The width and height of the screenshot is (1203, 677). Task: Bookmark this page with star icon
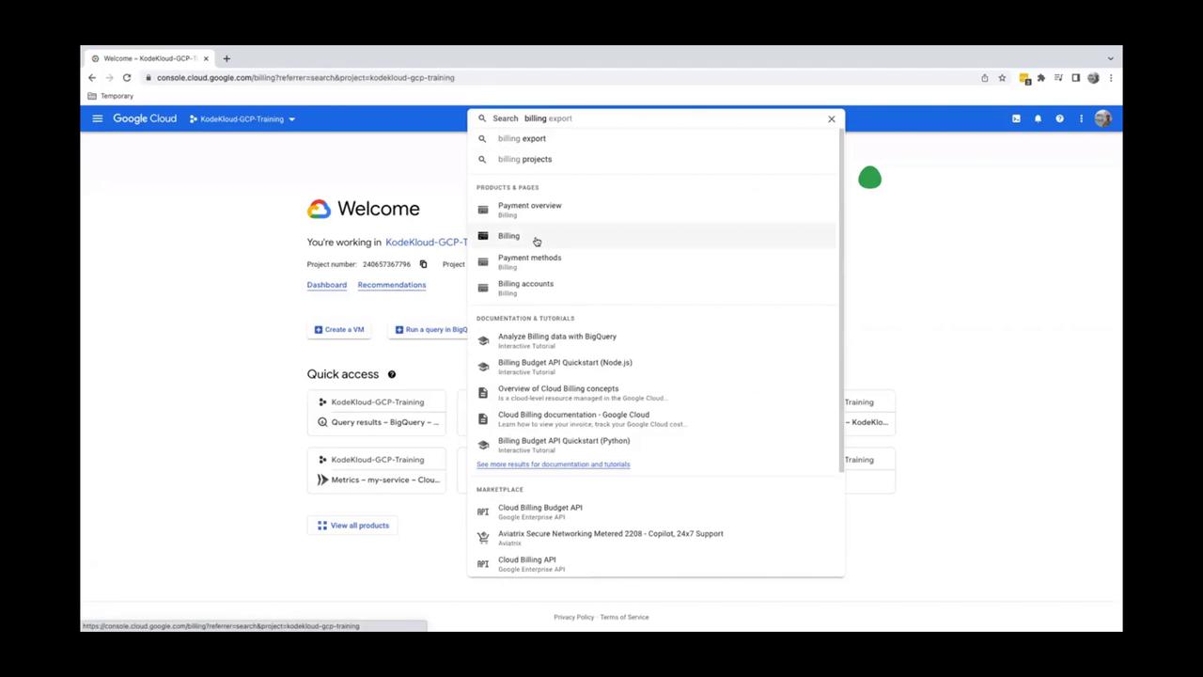pos(1002,78)
